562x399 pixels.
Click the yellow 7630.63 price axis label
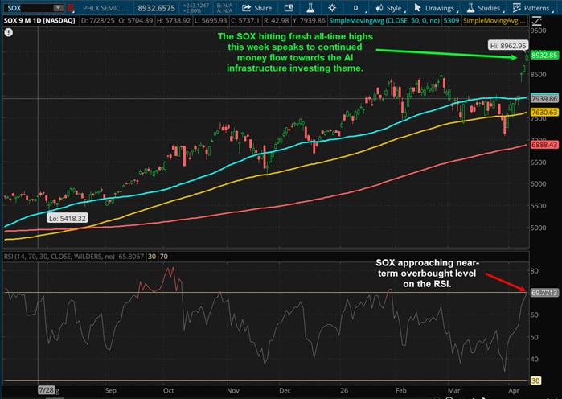click(544, 112)
